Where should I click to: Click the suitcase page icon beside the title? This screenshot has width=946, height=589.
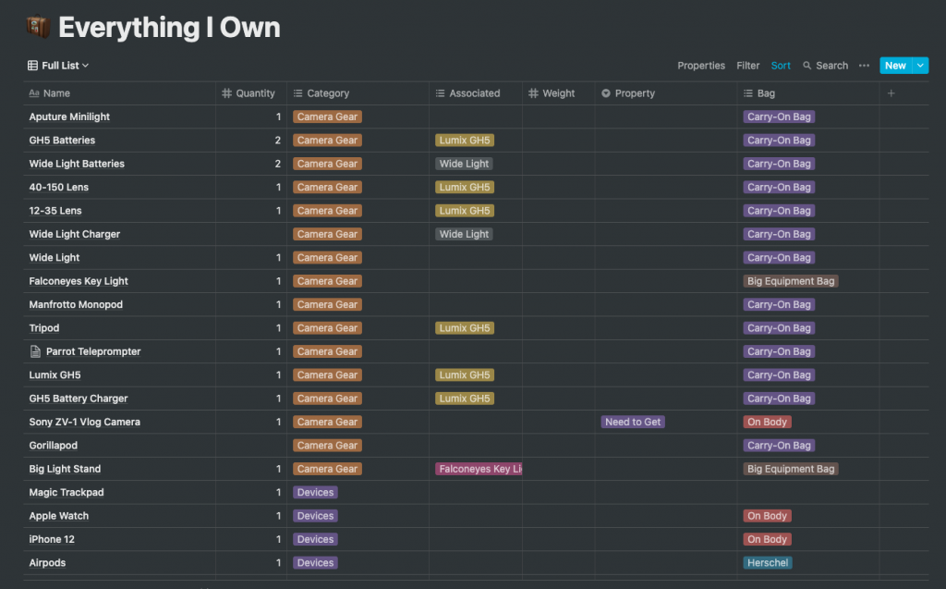click(x=37, y=28)
